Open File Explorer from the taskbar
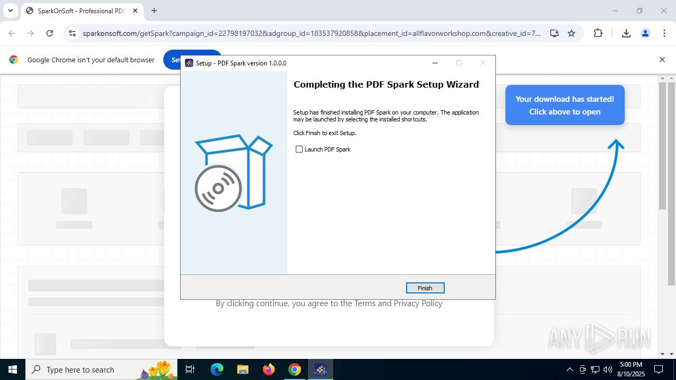This screenshot has width=676, height=380. tap(243, 369)
